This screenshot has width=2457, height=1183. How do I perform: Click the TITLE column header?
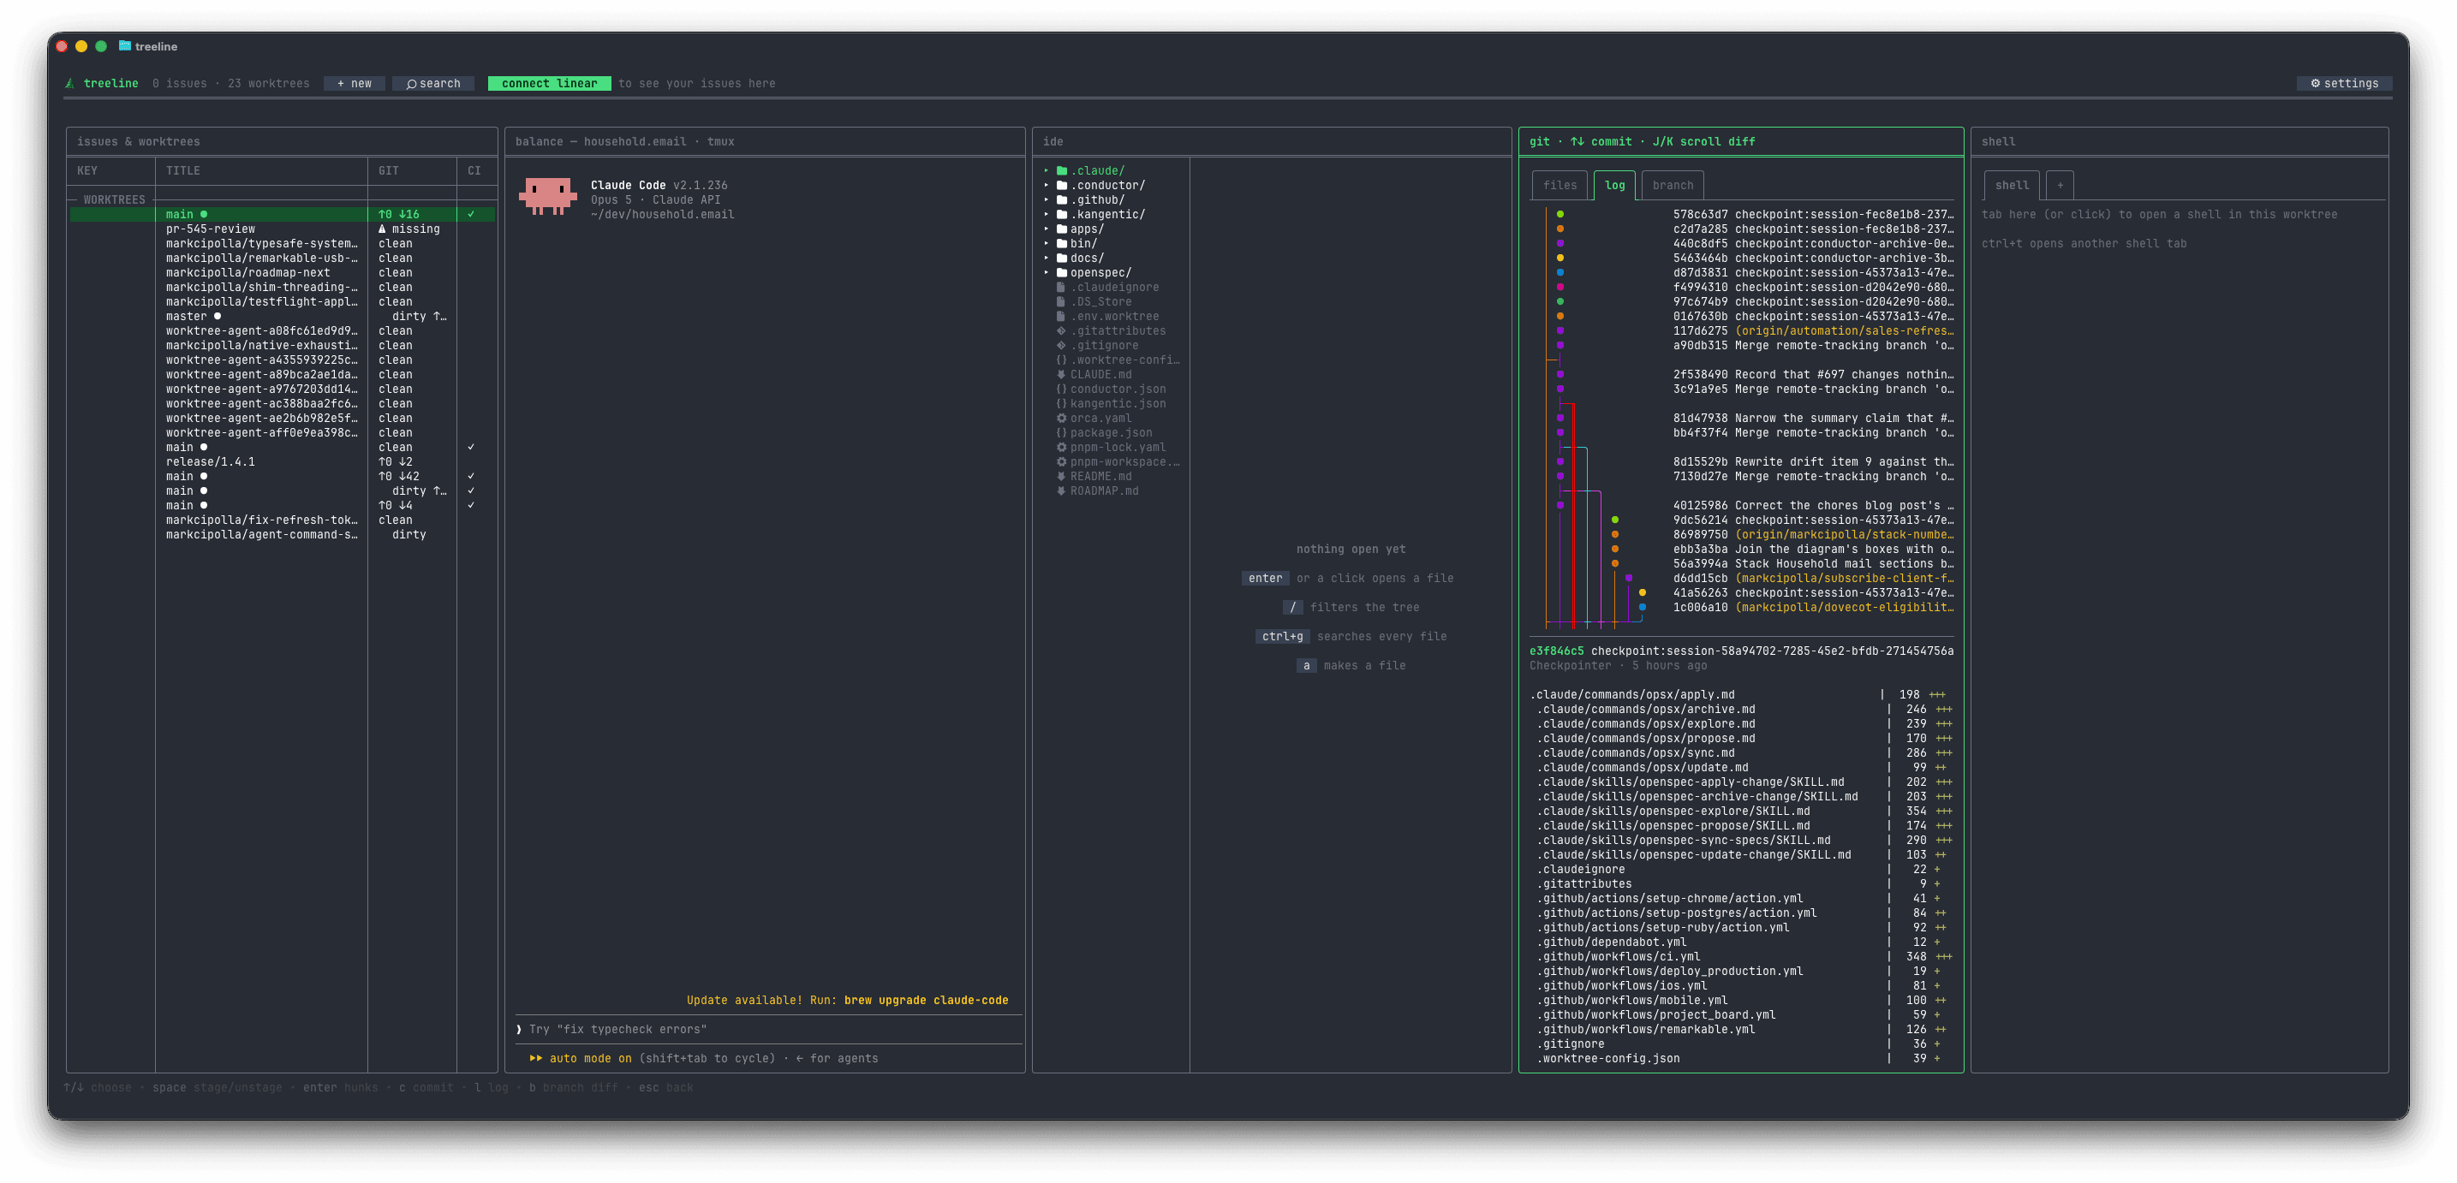[183, 170]
